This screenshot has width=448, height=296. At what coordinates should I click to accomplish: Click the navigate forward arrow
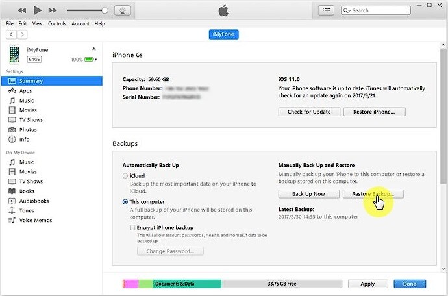(22, 34)
